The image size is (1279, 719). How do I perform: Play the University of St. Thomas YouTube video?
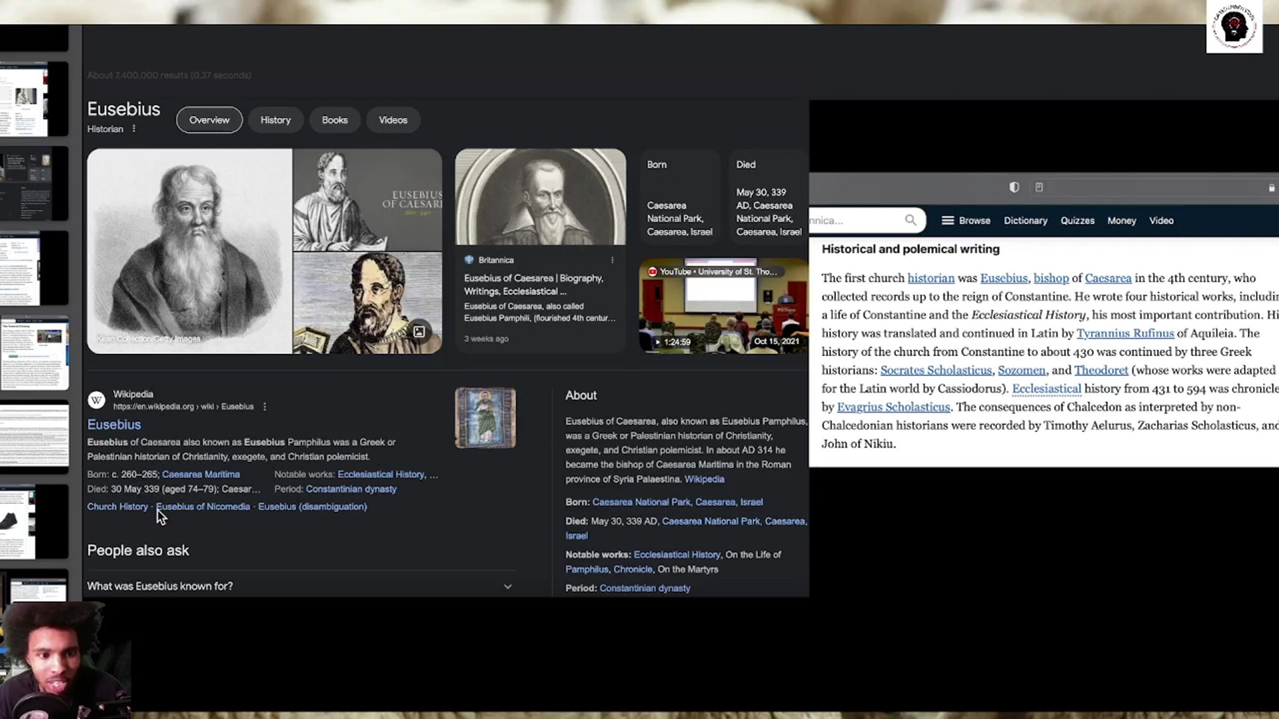tap(723, 306)
